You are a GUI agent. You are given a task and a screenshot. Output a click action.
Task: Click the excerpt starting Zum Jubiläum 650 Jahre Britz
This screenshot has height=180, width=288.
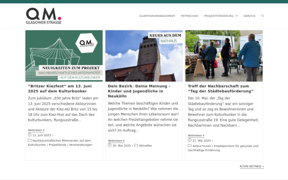[x=63, y=109]
